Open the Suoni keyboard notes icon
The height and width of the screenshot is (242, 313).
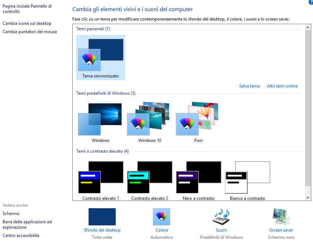[221, 217]
